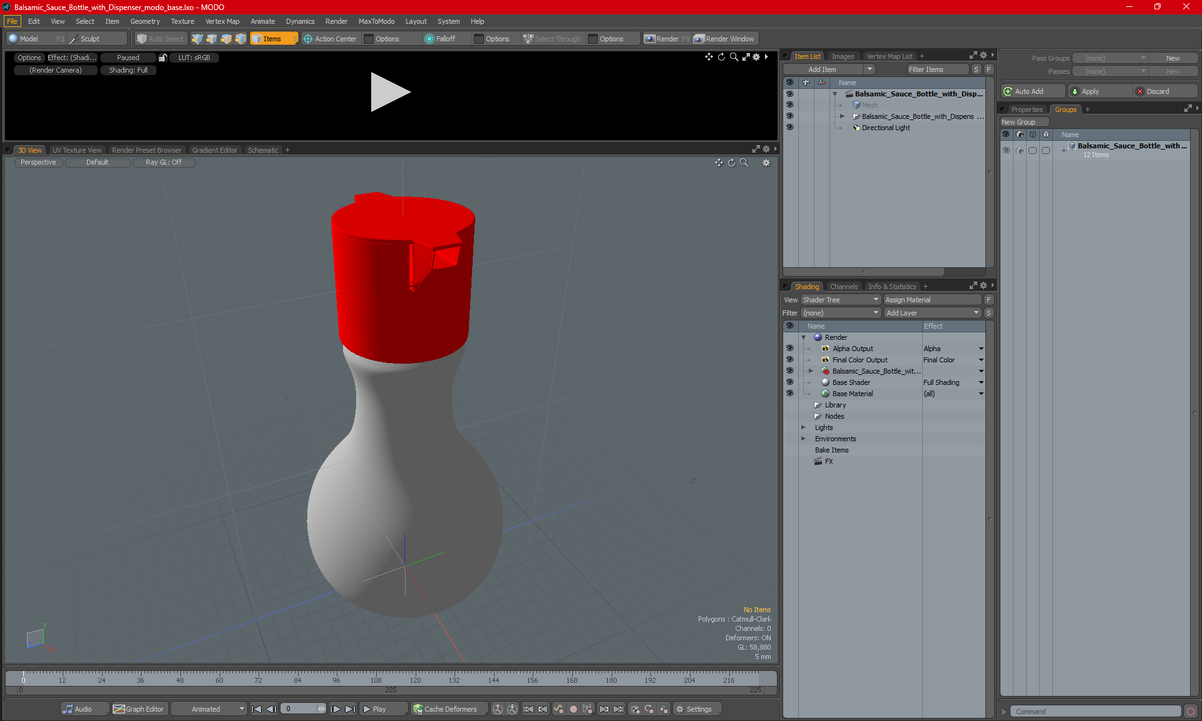Collapse the Render node in Shader Tree
The image size is (1202, 721).
(x=803, y=337)
